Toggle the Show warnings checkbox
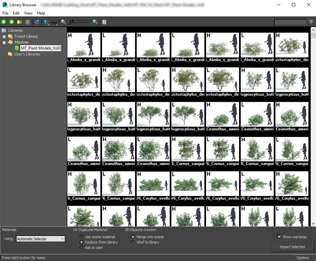 [x=279, y=236]
